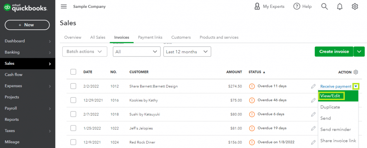Click the Sample Company name
The height and width of the screenshot is (148, 367).
coord(89,6)
